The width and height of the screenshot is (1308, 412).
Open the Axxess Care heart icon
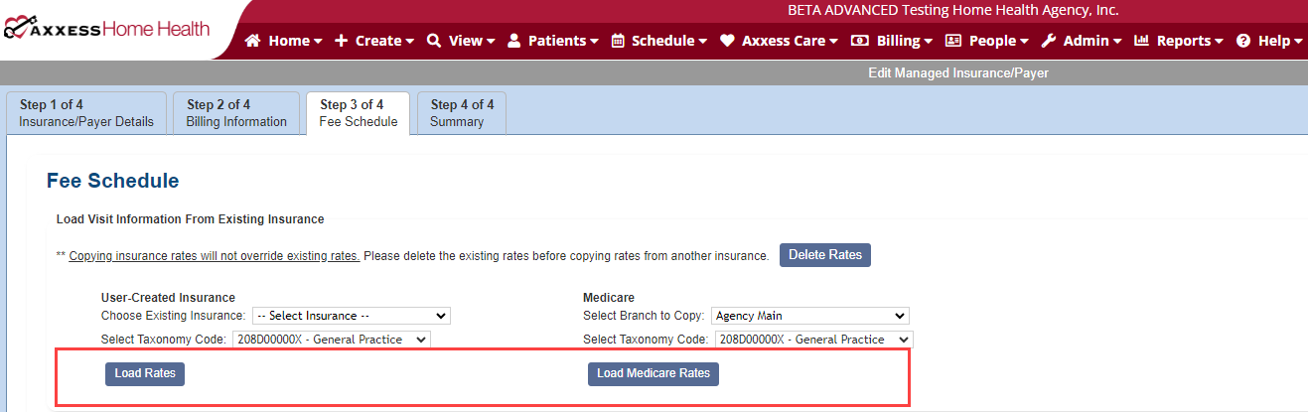[727, 41]
